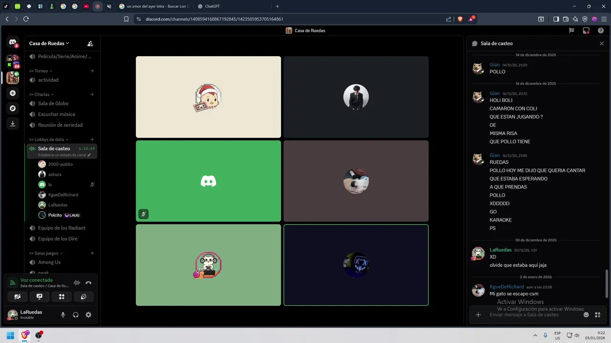Open Windows Start menu
This screenshot has height=343, width=611.
[x=10, y=335]
